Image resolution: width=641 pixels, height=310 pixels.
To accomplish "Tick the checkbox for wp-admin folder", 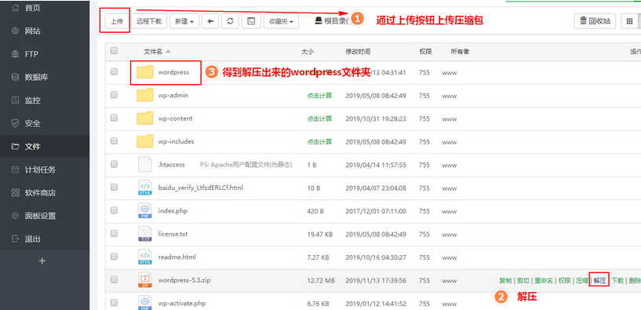I will point(114,95).
